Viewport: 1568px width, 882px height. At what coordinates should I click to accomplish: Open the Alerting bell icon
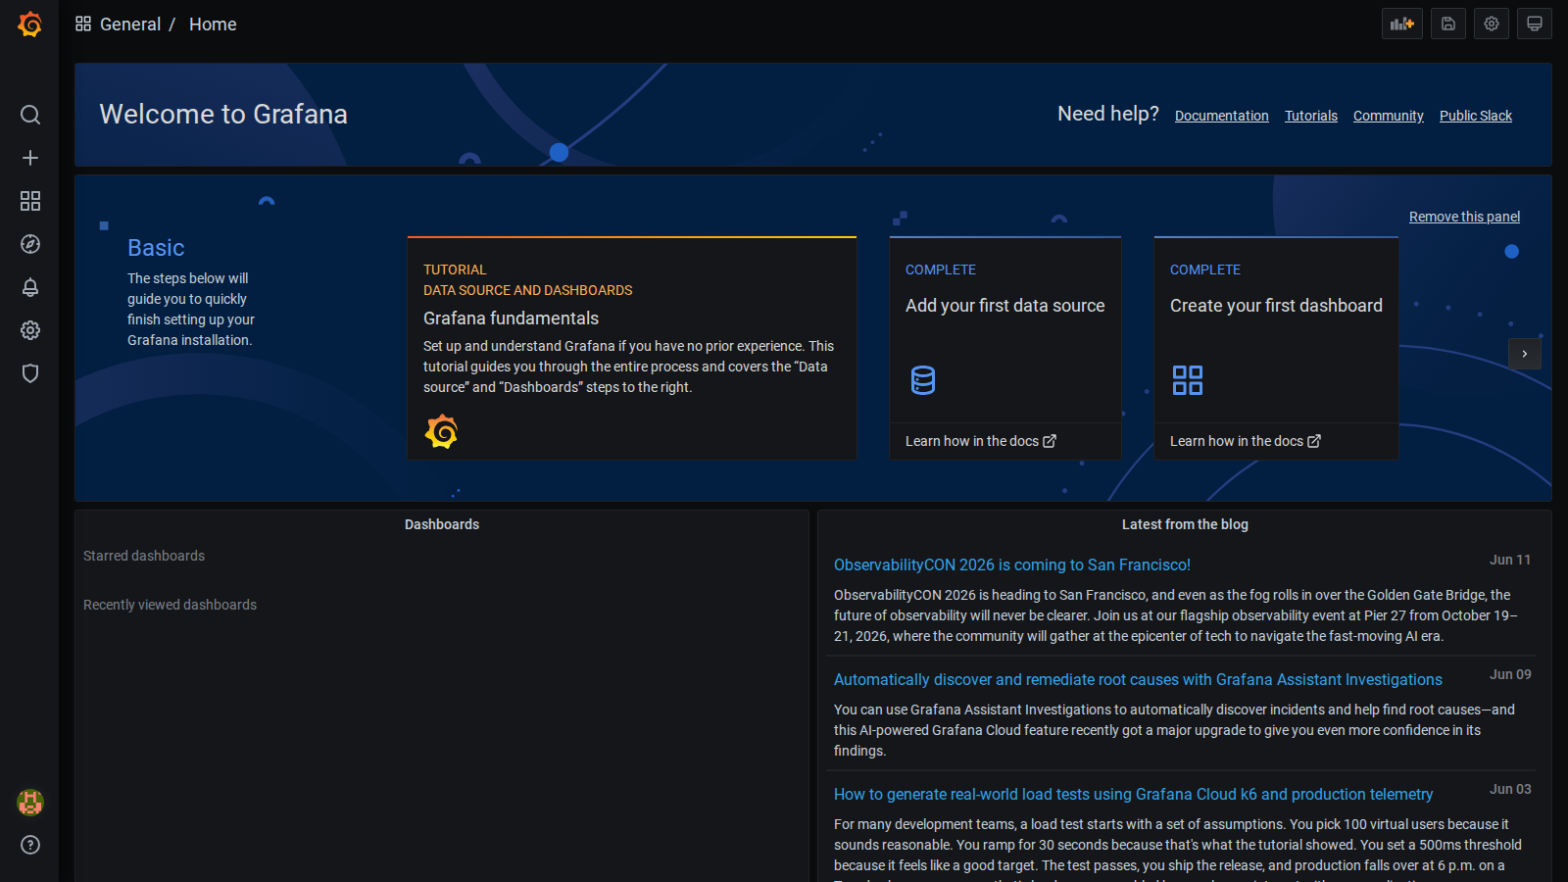coord(30,287)
